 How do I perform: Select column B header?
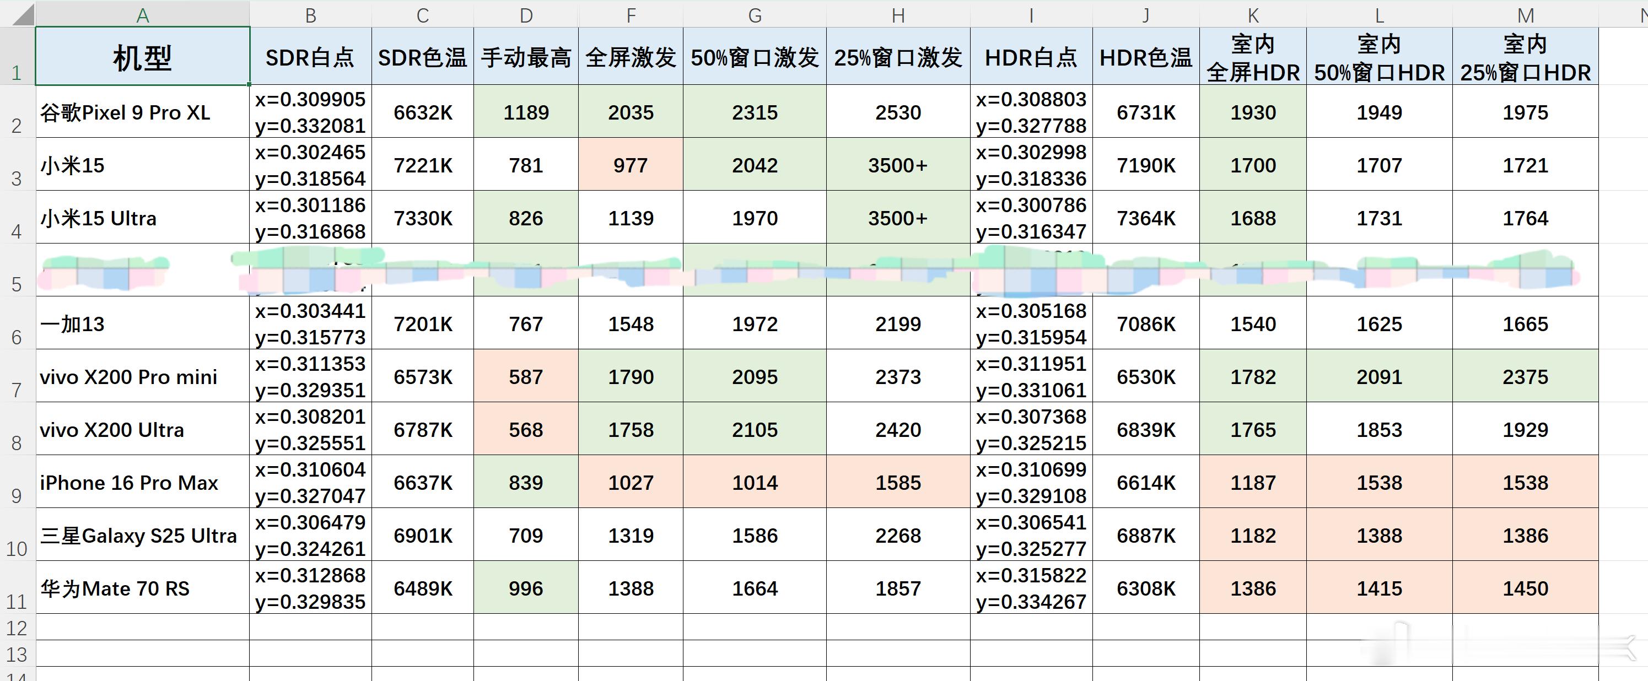click(x=310, y=14)
